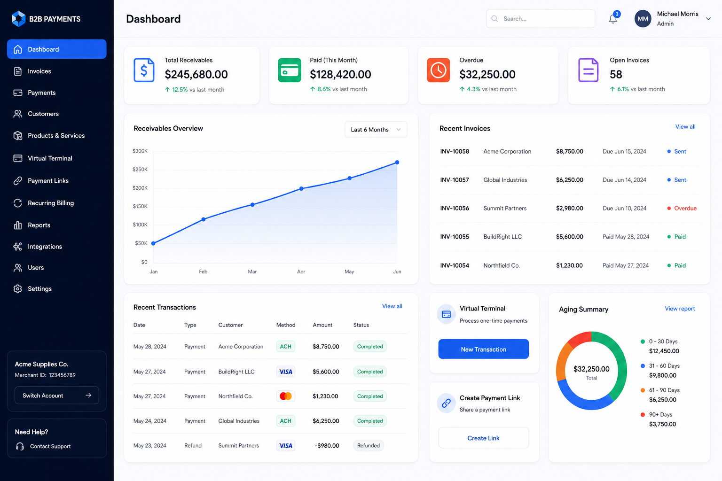Click the purple Open Invoices icon
The height and width of the screenshot is (481, 722).
(x=589, y=70)
